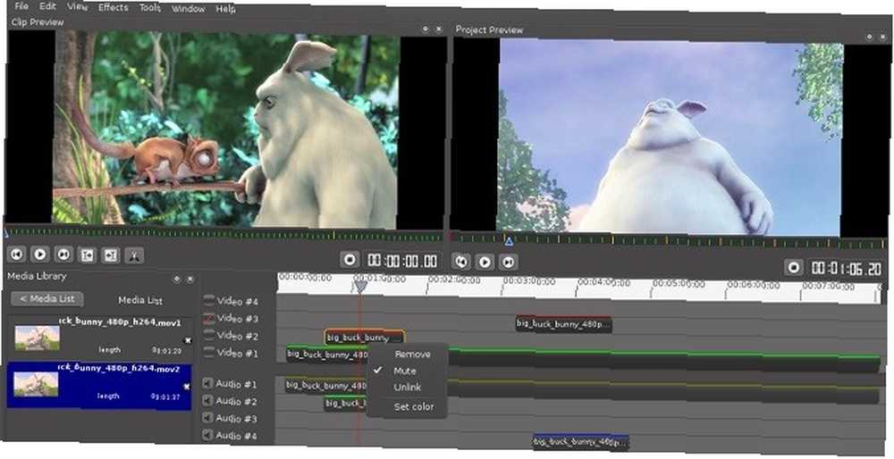The image size is (894, 459).
Task: Click the '< Media List' back button
Action: coord(46,298)
